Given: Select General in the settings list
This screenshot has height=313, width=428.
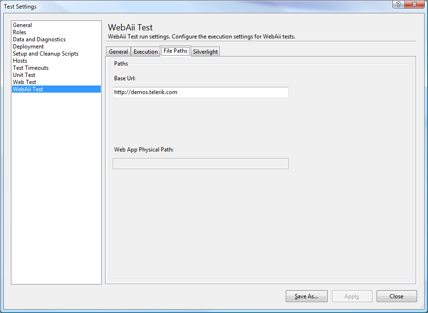Looking at the screenshot, I should tap(22, 25).
